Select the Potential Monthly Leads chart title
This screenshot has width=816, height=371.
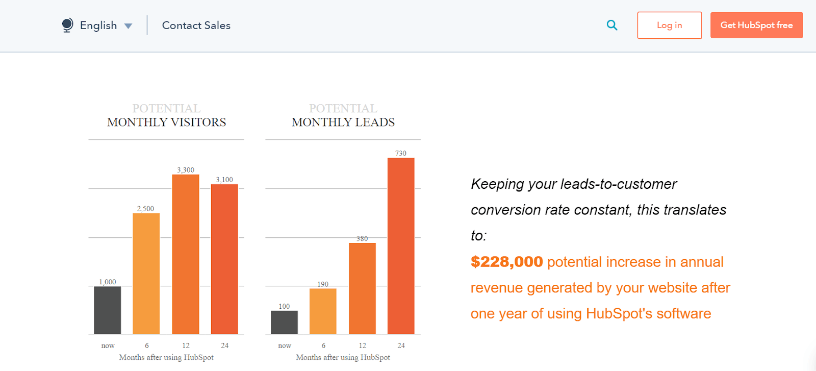[342, 115]
